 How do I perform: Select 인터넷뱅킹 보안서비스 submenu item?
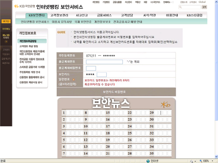pos(35,22)
